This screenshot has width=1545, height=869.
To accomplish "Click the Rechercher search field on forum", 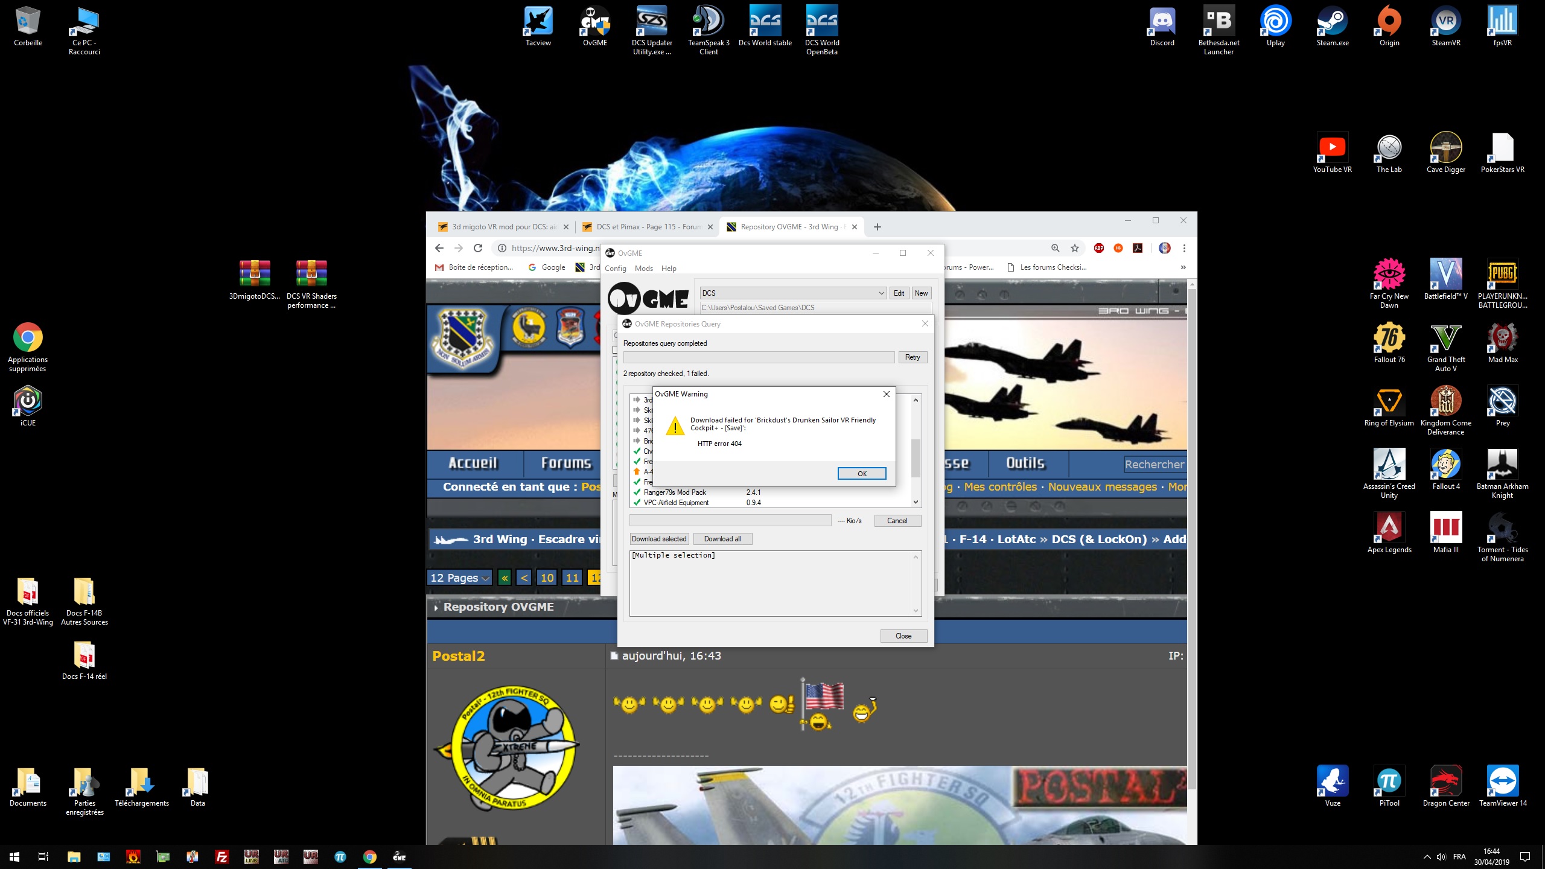I will pyautogui.click(x=1154, y=464).
